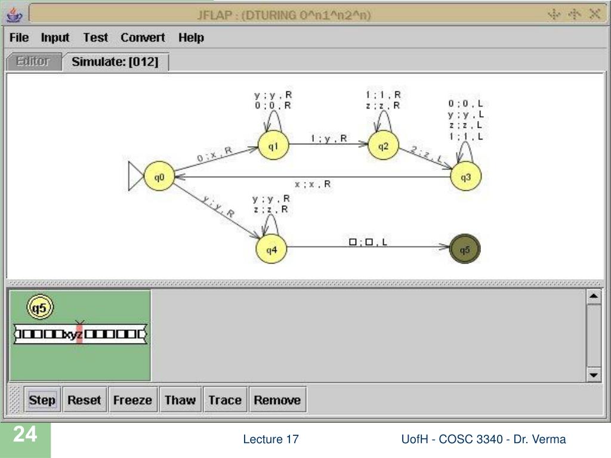Open the Test menu
611x458 pixels.
[95, 38]
